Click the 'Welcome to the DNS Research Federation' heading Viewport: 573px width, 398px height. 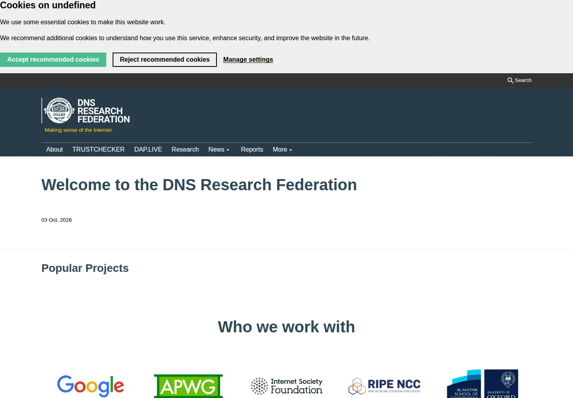coord(199,185)
